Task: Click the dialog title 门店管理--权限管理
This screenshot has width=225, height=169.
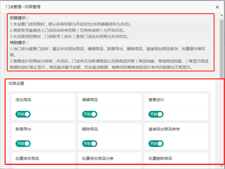Action: coord(23,7)
